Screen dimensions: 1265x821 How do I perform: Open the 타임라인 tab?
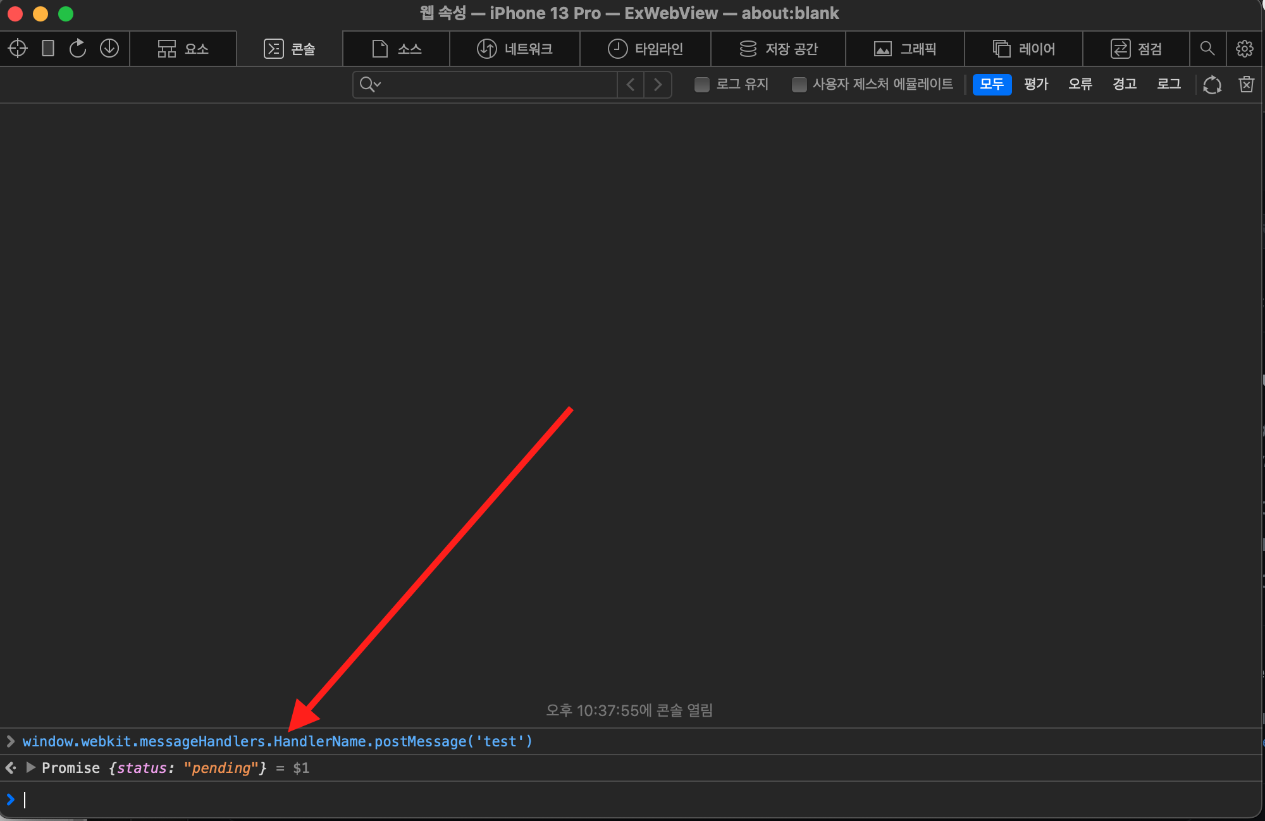[645, 49]
